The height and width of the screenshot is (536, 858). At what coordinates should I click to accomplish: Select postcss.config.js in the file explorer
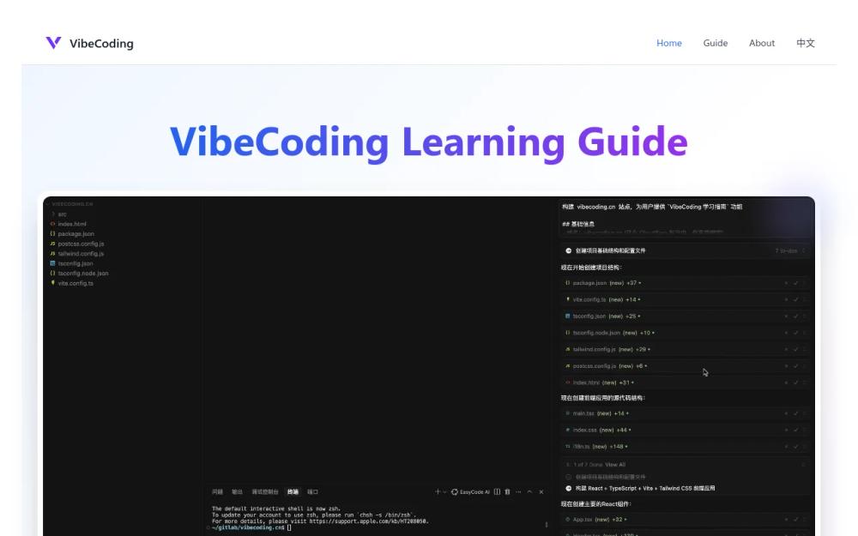click(81, 244)
